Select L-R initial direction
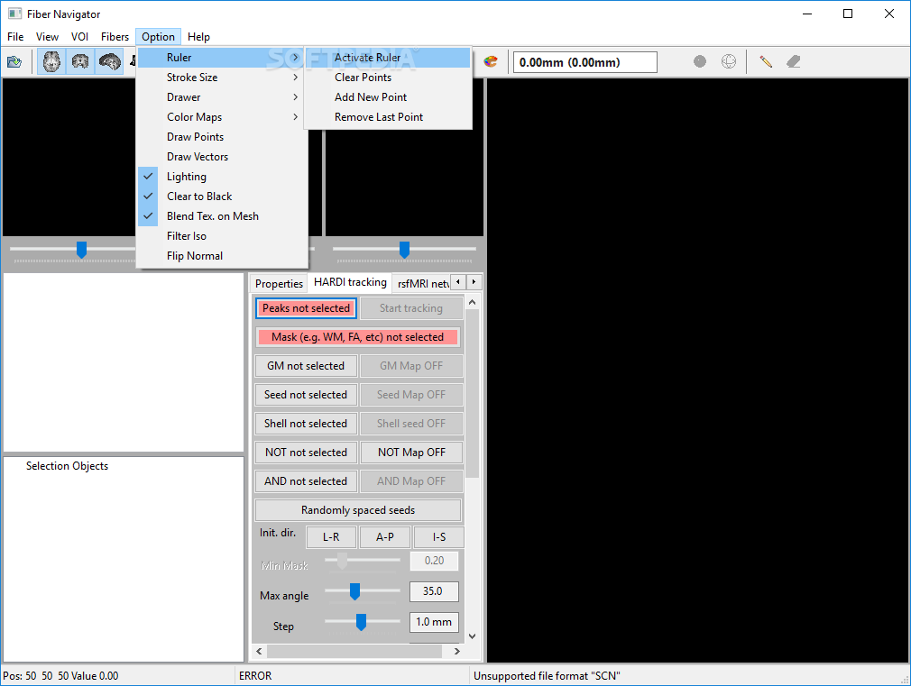The height and width of the screenshot is (686, 911). tap(331, 537)
